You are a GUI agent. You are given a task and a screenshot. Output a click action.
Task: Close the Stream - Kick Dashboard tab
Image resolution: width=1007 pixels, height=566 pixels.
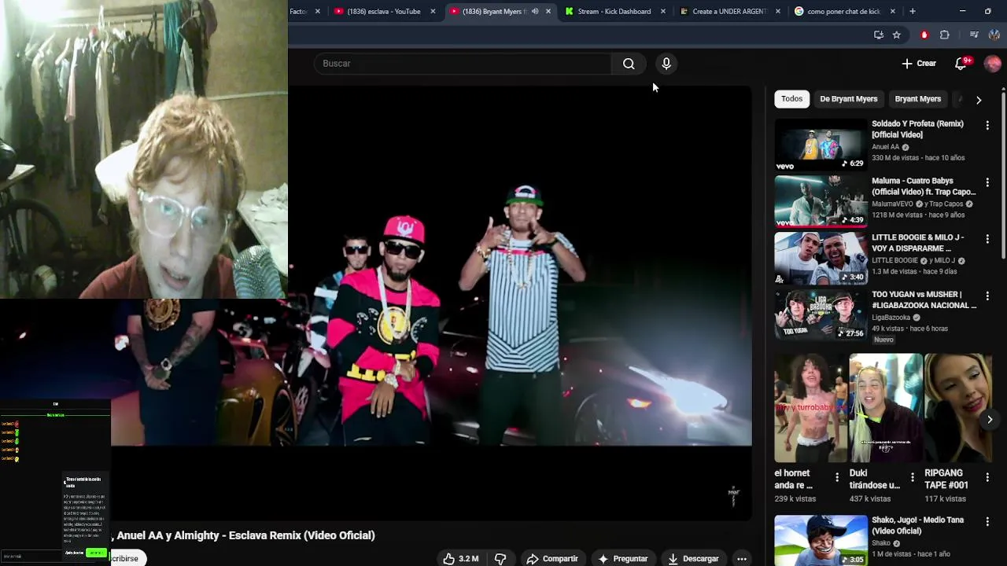[x=662, y=11]
